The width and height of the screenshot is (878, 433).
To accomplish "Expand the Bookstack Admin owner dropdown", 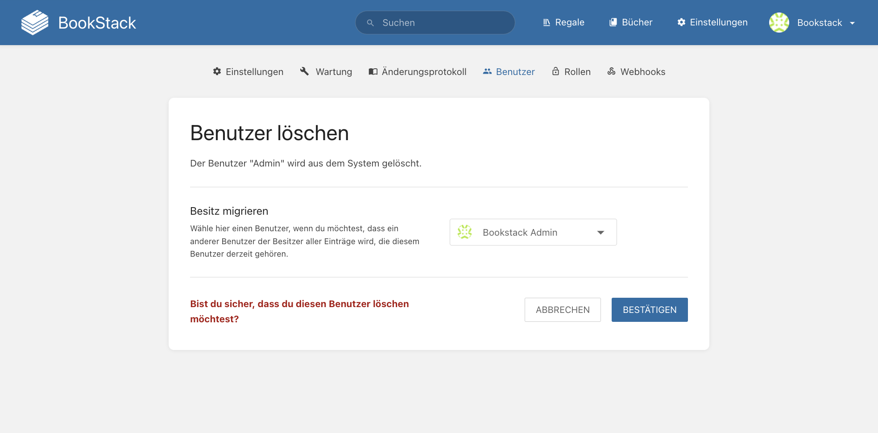I will 533,232.
